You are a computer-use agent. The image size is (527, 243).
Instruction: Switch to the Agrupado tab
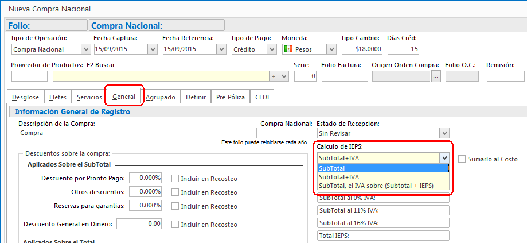point(161,97)
